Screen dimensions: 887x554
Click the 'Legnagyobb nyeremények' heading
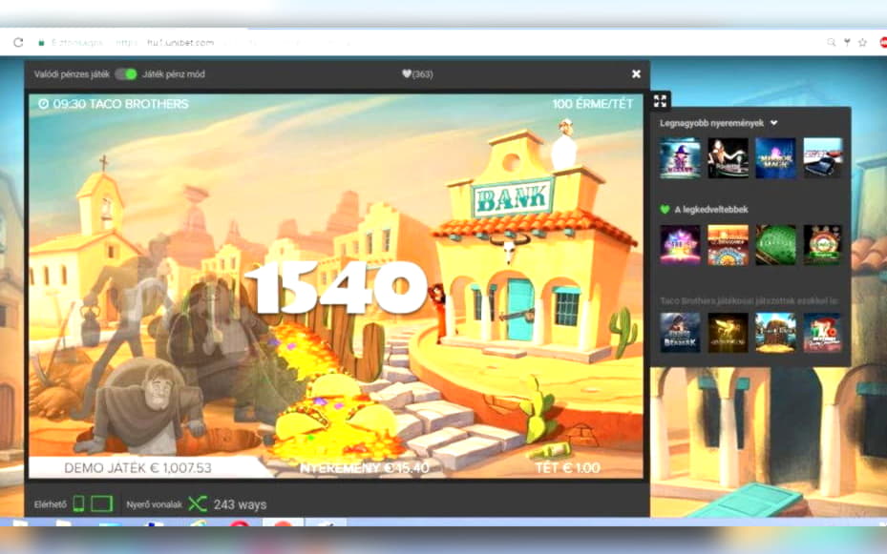pyautogui.click(x=711, y=123)
